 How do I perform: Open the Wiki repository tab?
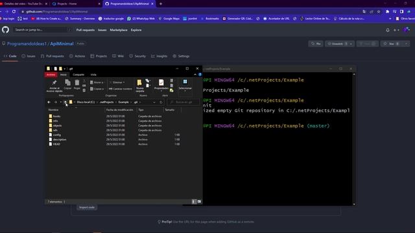118,56
